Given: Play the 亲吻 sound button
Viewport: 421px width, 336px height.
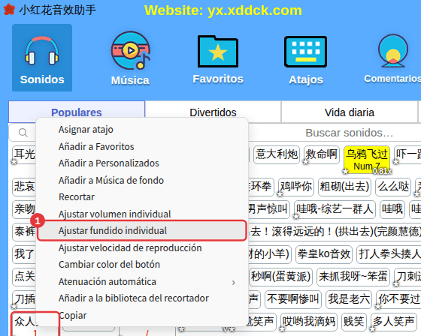Looking at the screenshot, I should pos(24,209).
